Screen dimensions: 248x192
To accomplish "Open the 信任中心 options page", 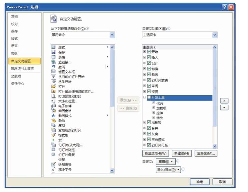I will tap(18, 84).
